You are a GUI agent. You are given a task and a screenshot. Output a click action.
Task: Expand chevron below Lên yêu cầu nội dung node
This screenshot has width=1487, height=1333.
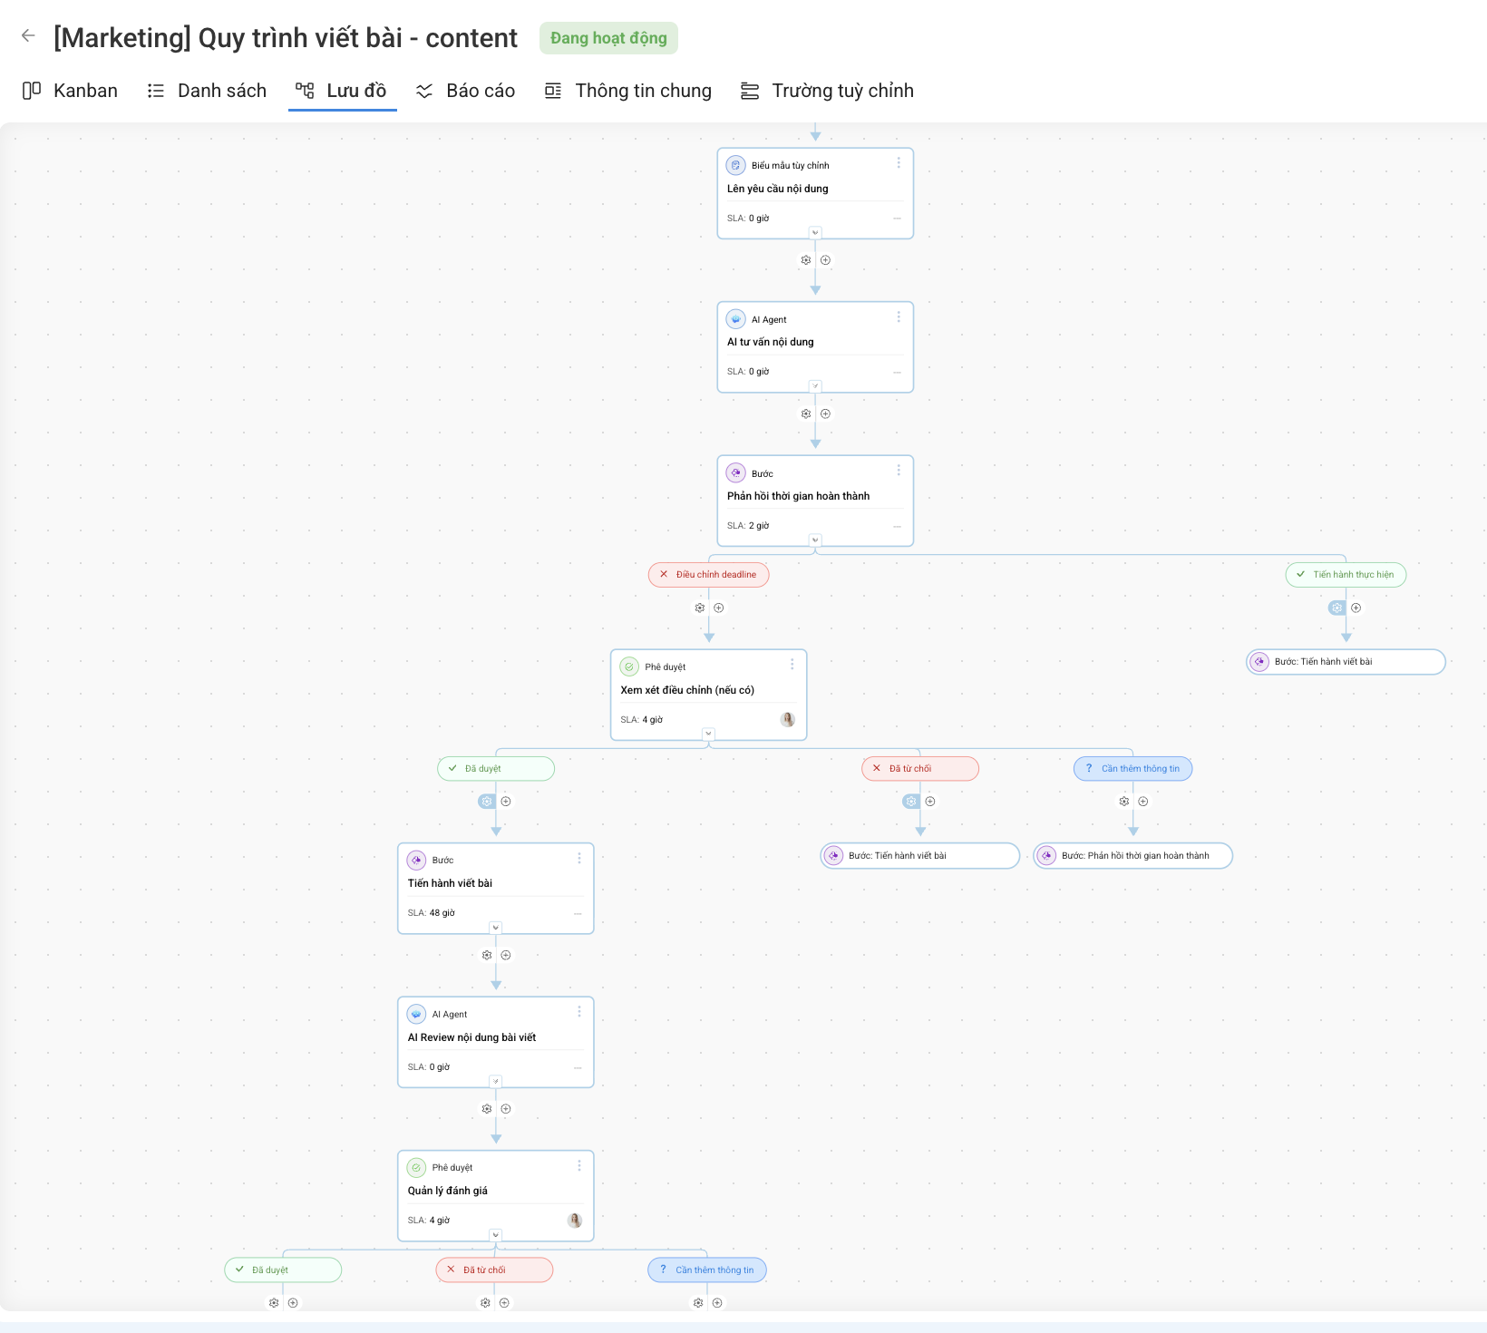click(815, 233)
